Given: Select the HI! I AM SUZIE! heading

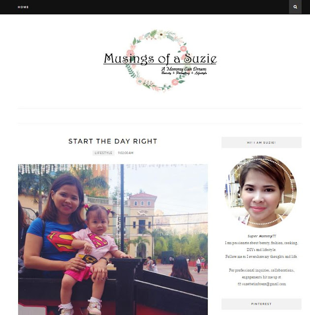Looking at the screenshot, I should point(261,142).
